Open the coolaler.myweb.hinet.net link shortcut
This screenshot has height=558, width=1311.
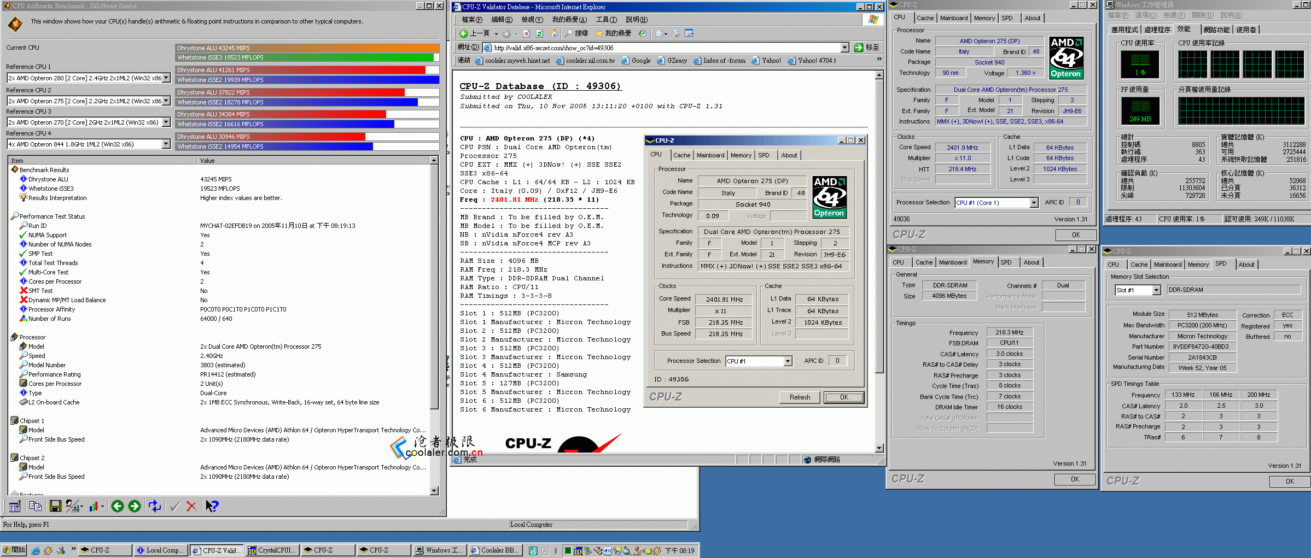[x=512, y=61]
